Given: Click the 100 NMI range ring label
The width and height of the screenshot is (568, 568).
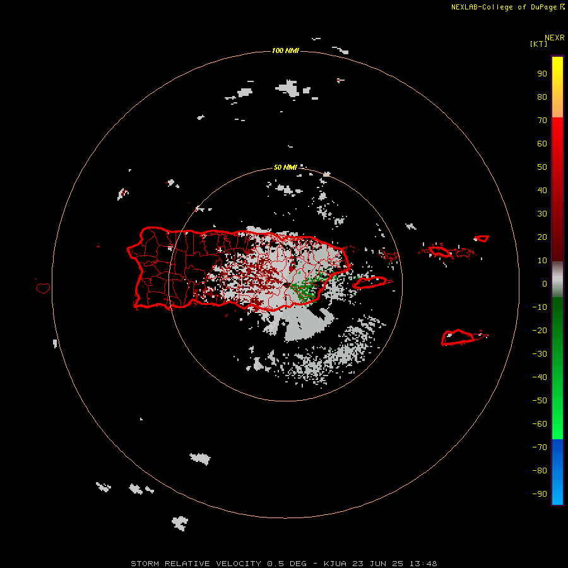Looking at the screenshot, I should [x=285, y=50].
